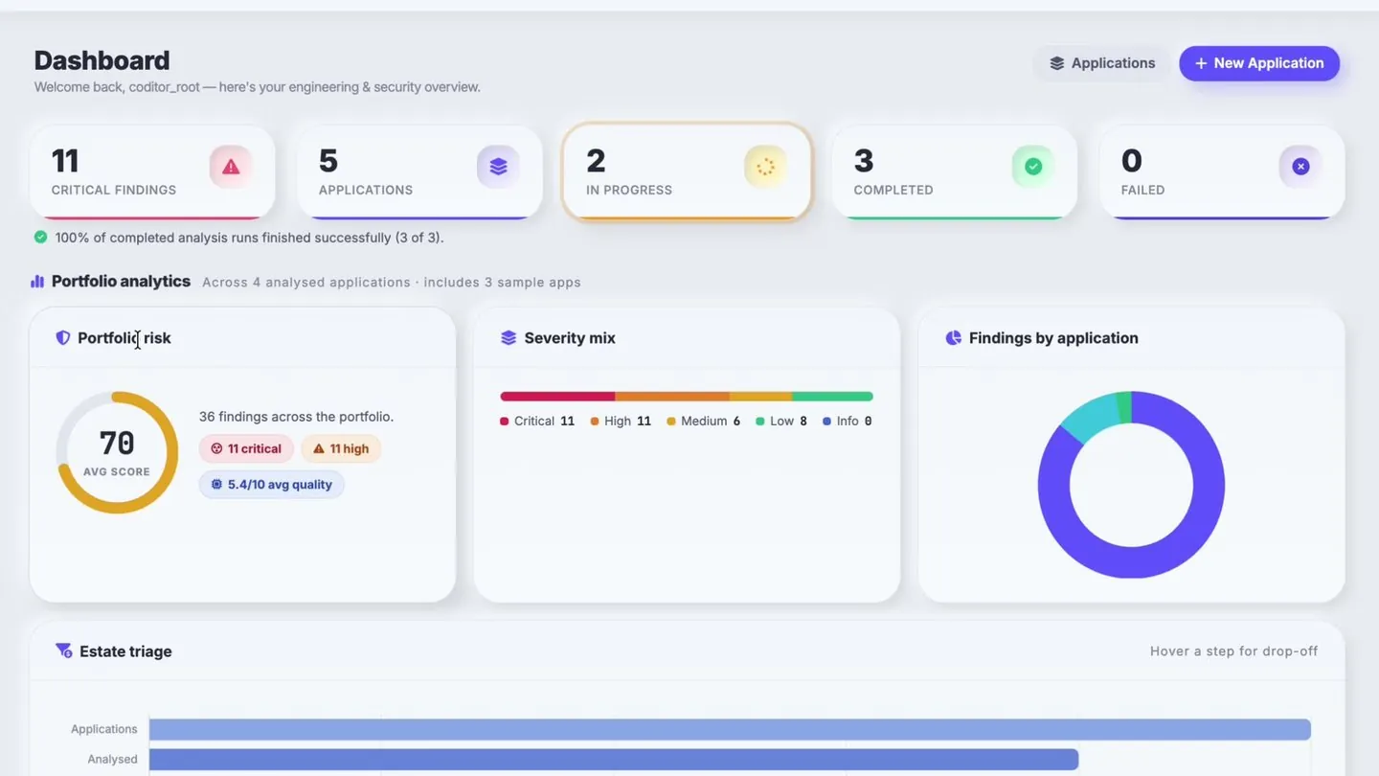The image size is (1379, 776).
Task: Open the In Progress stat card
Action: tap(687, 172)
